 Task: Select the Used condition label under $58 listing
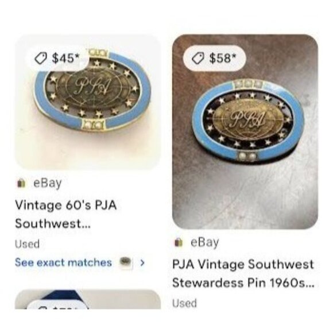pyautogui.click(x=184, y=303)
